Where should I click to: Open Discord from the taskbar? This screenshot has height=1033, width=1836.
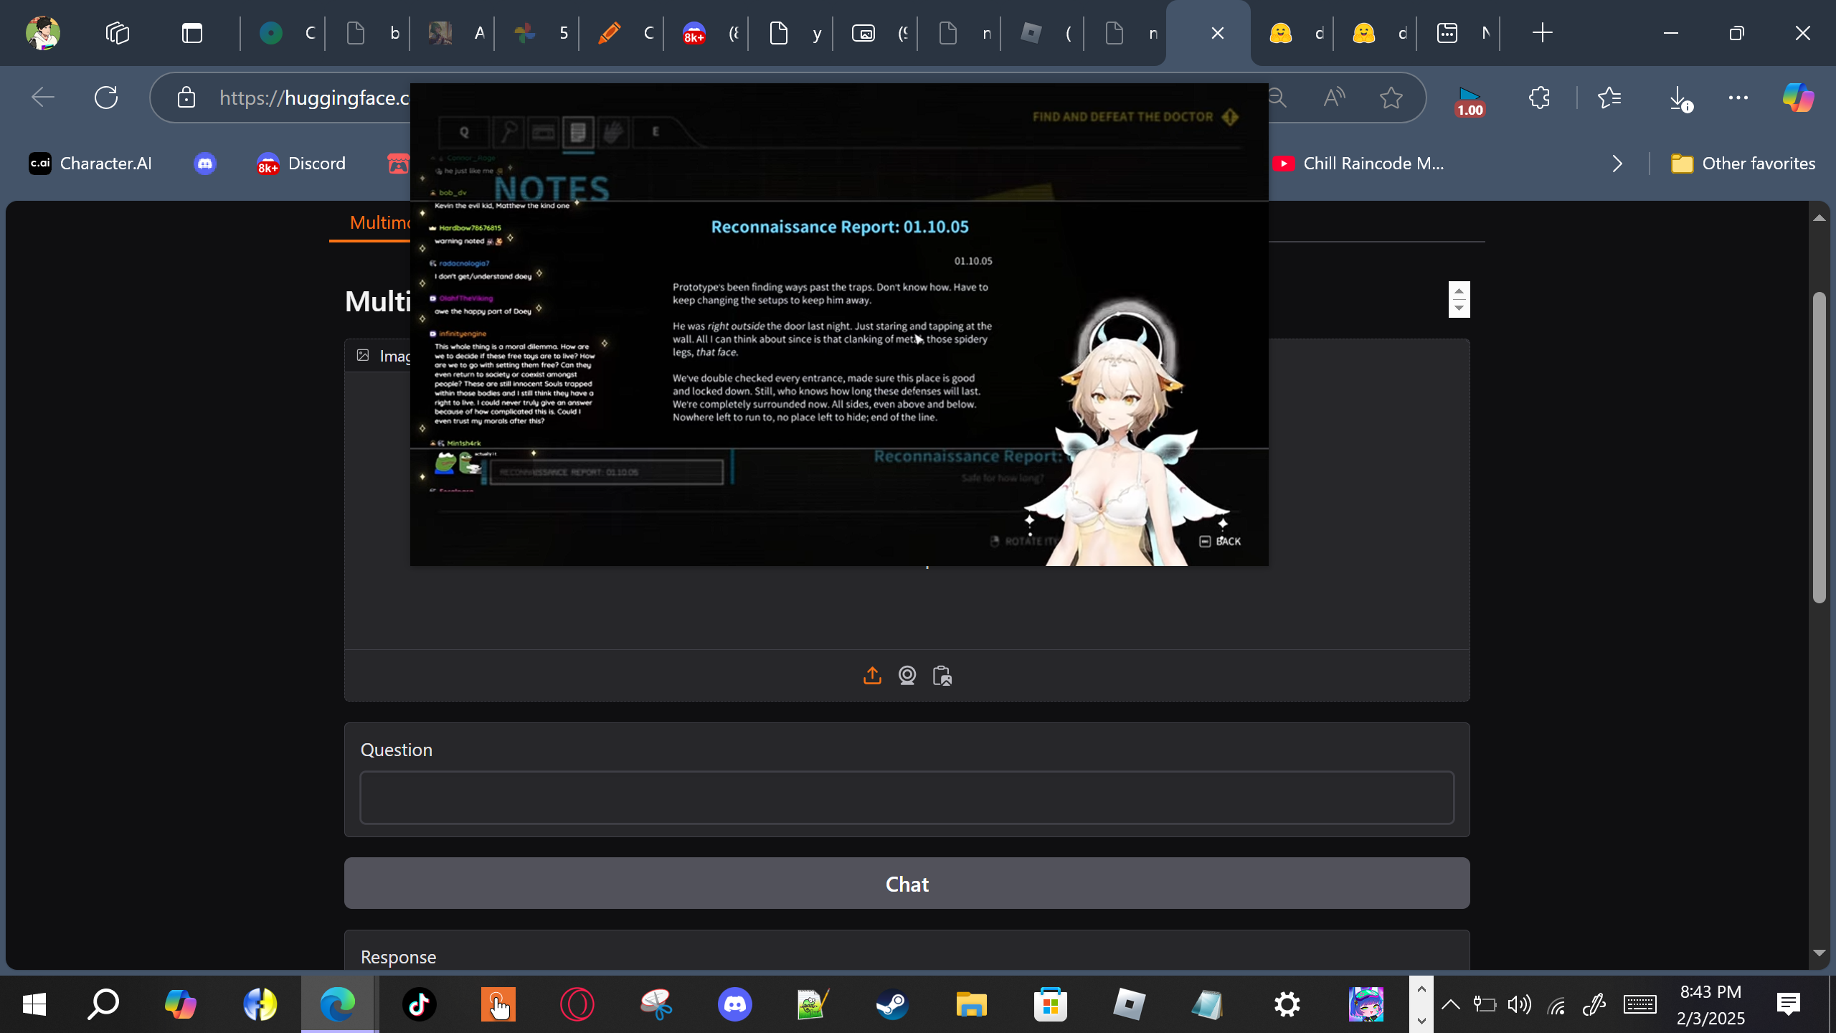(735, 1004)
